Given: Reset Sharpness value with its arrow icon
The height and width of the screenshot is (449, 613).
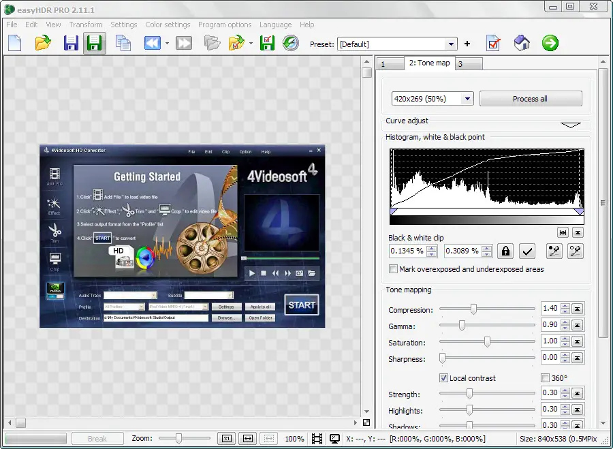Looking at the screenshot, I should (578, 358).
